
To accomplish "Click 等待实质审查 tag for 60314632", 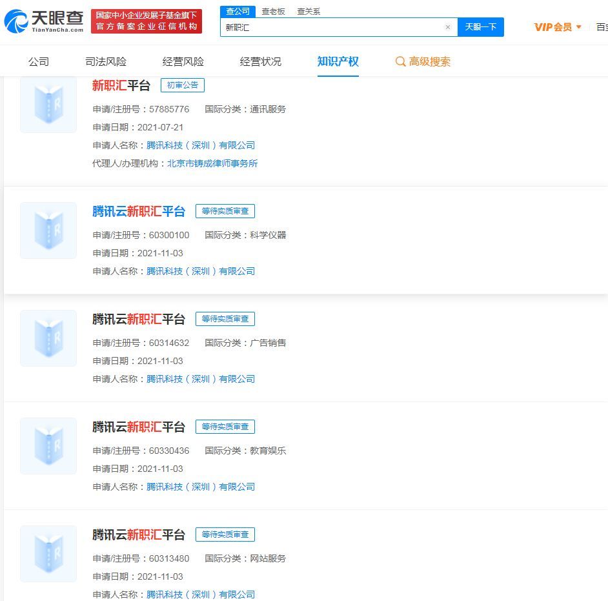I will (x=225, y=319).
